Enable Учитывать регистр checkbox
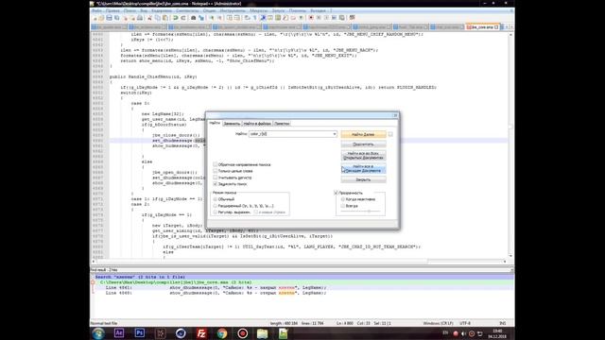This screenshot has width=605, height=340. pyautogui.click(x=216, y=178)
